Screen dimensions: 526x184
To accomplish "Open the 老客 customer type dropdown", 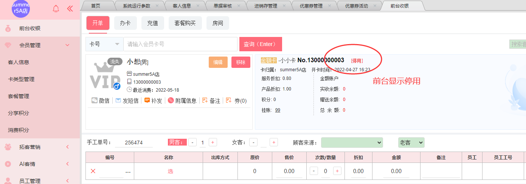I will [x=411, y=143].
